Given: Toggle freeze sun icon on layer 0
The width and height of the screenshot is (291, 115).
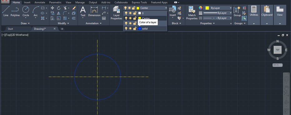Looking at the screenshot, I should [x=130, y=13].
